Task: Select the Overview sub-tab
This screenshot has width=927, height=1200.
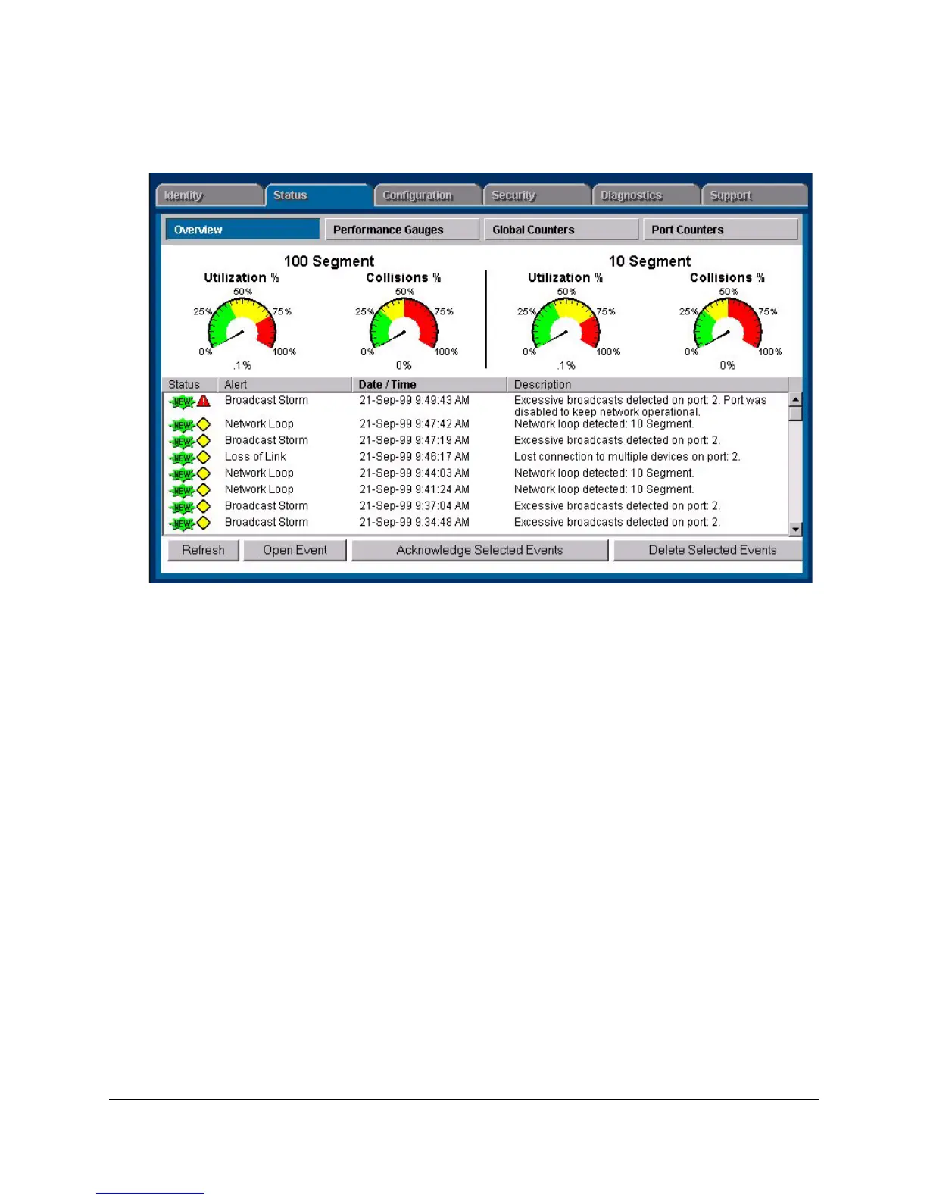Action: click(x=243, y=230)
